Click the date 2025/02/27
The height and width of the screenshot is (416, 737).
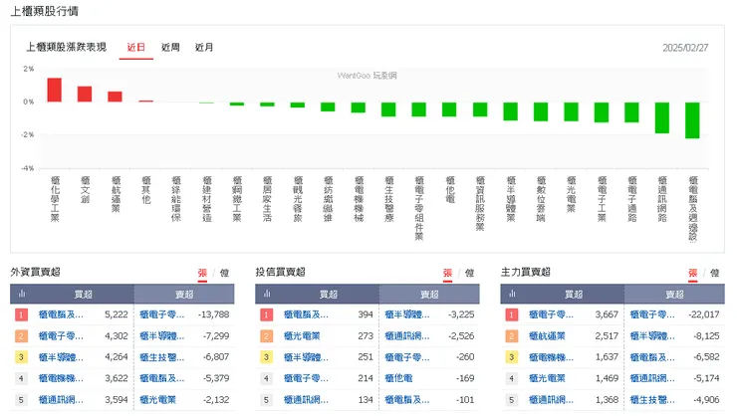click(685, 48)
